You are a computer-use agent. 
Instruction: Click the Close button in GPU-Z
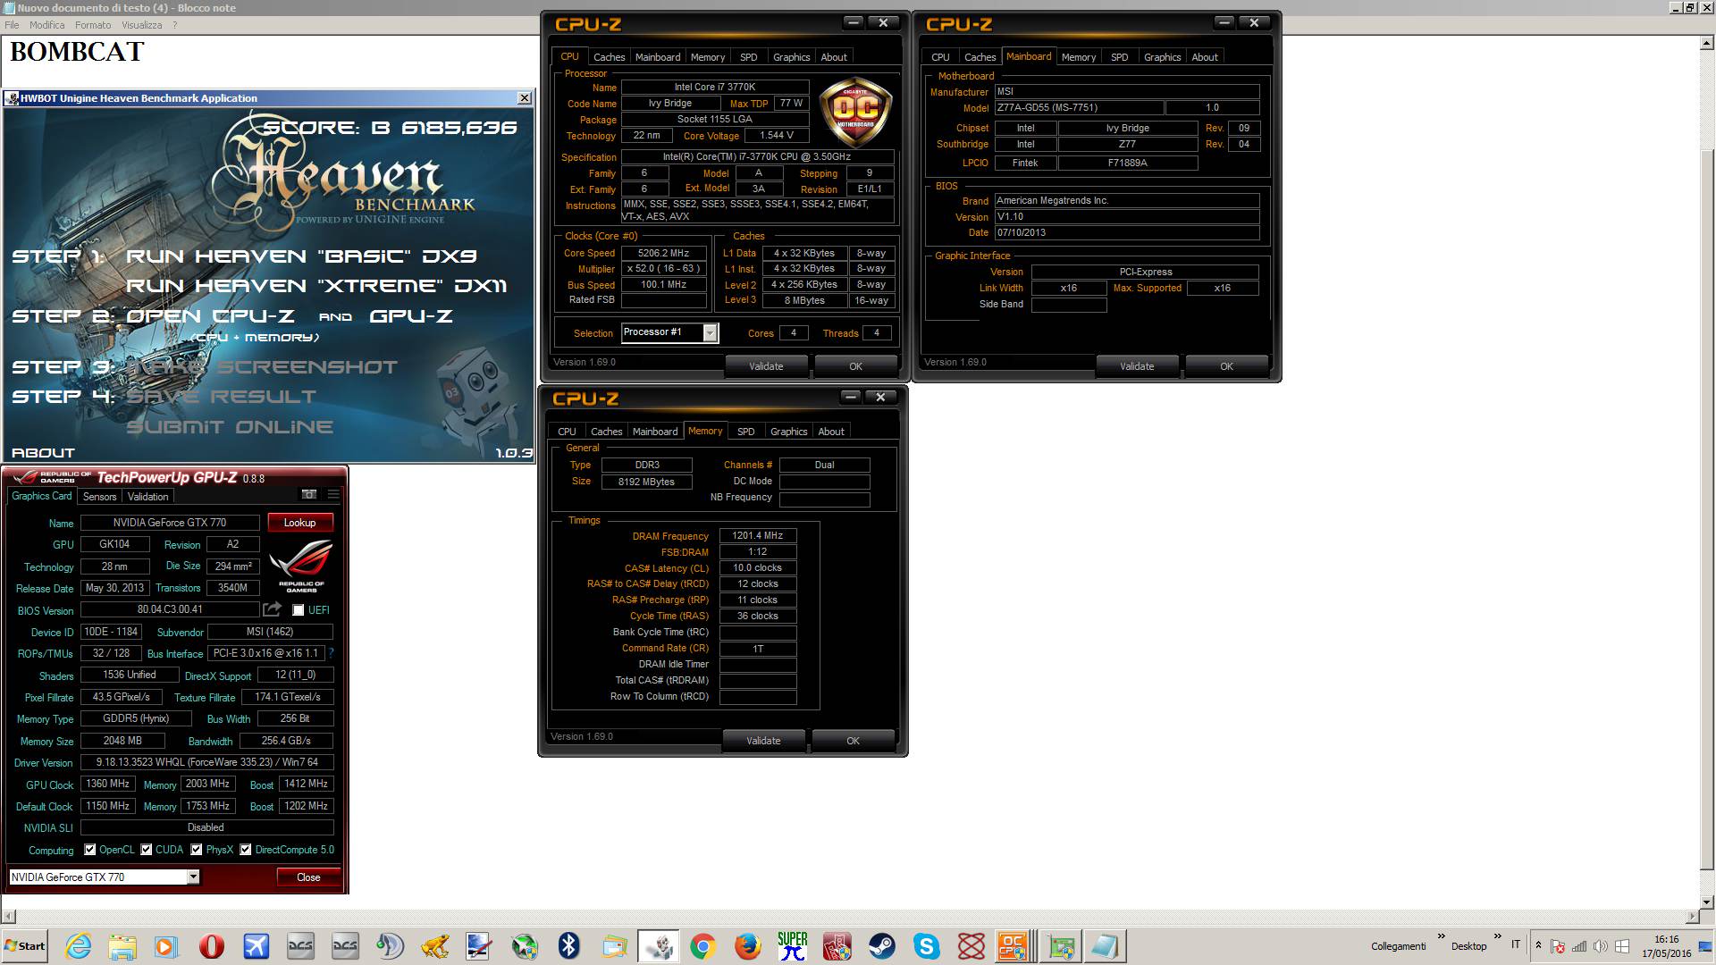[x=308, y=877]
